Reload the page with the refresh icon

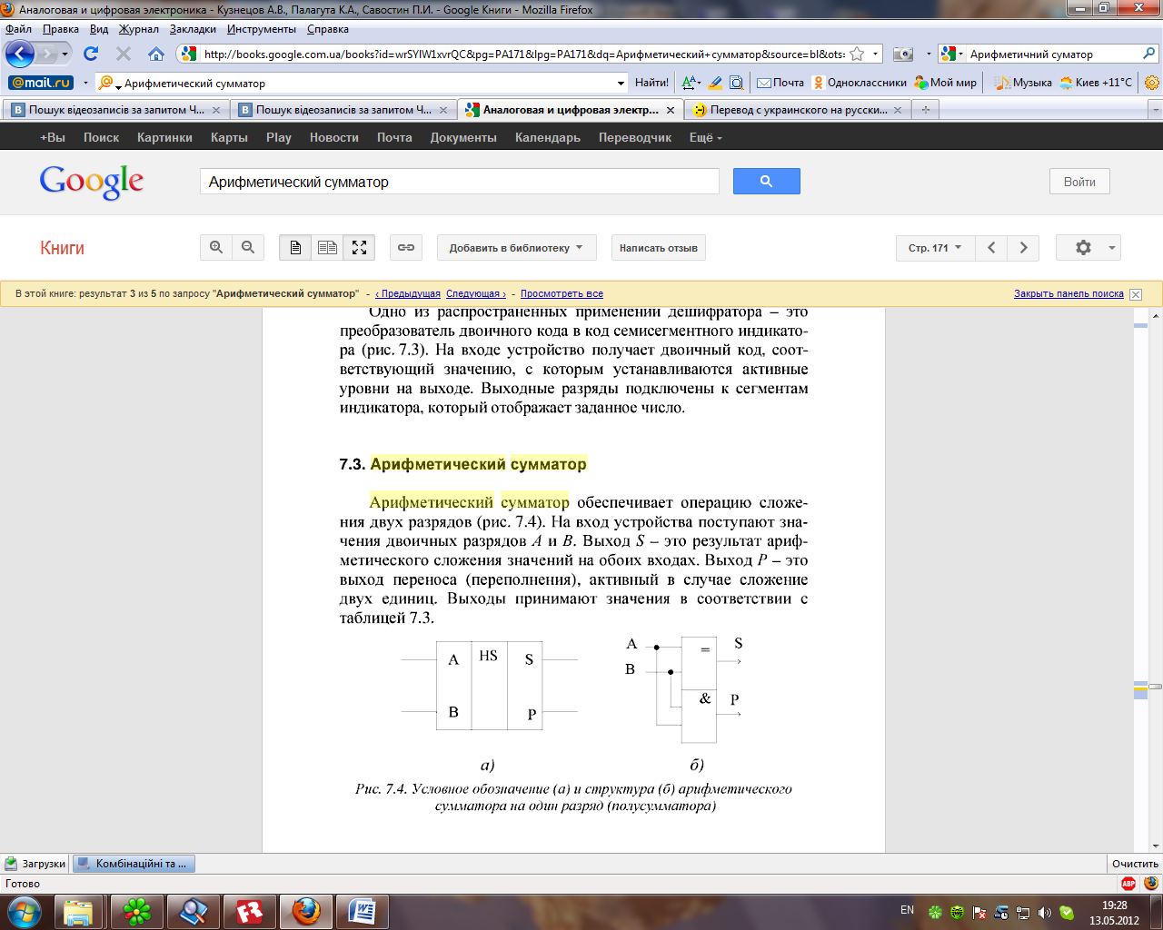(x=91, y=54)
